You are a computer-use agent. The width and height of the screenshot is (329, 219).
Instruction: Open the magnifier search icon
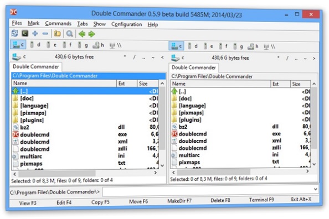(69, 34)
